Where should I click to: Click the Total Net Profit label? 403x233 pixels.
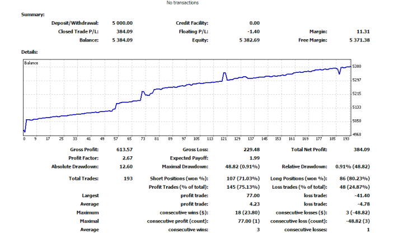(x=309, y=150)
